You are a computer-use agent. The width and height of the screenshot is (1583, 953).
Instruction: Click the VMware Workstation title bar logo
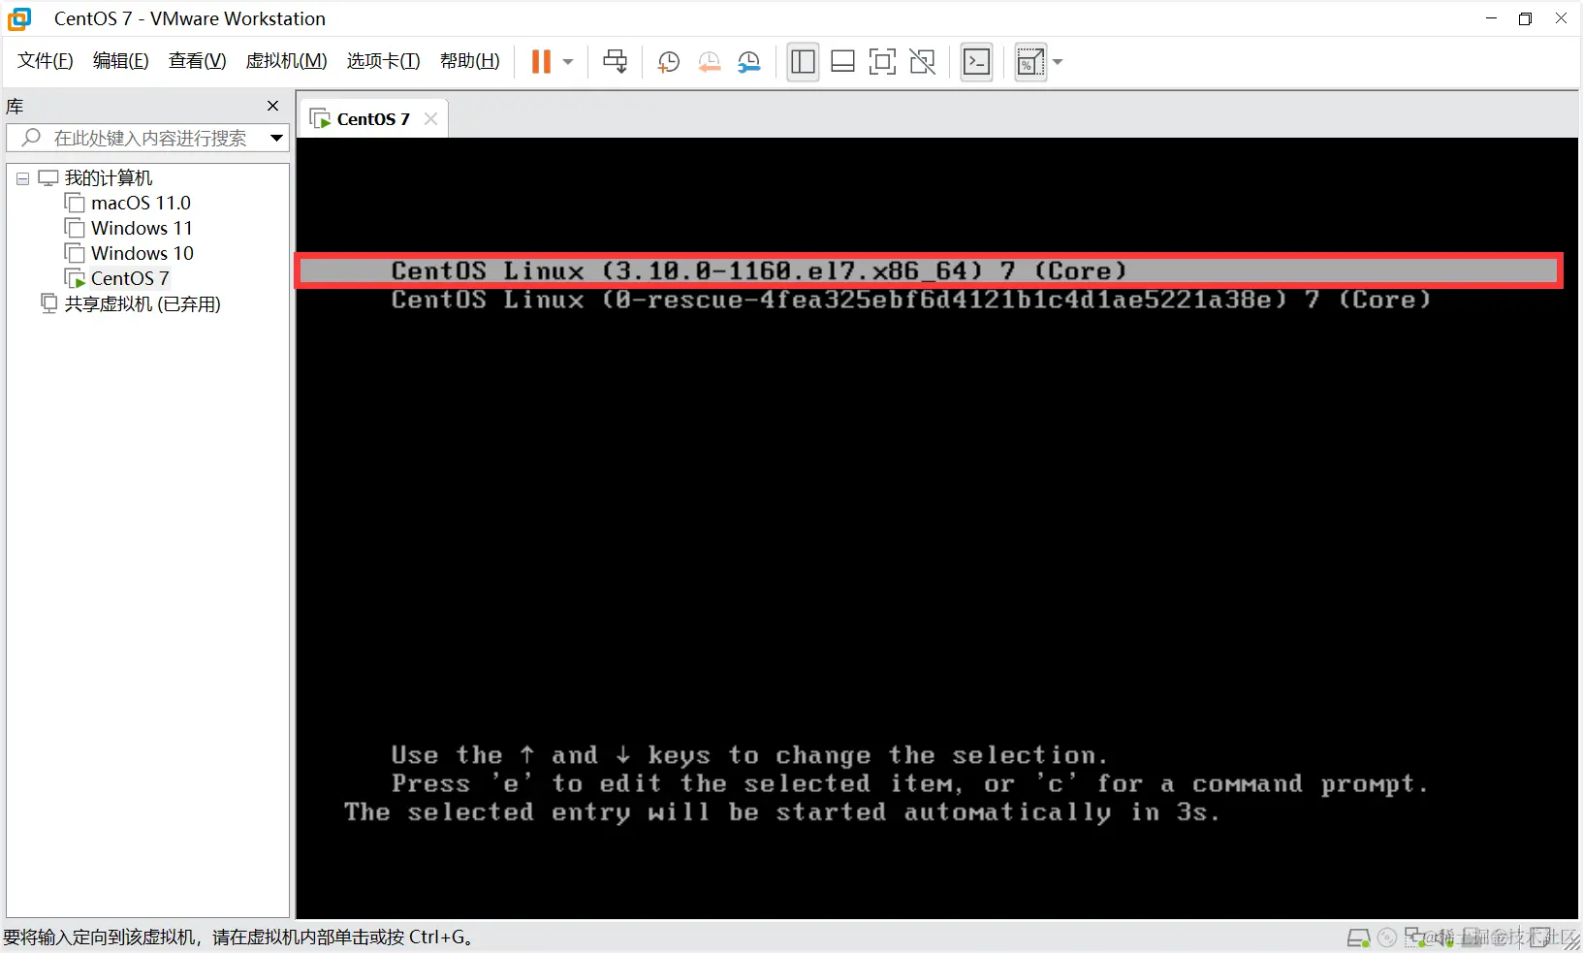[19, 18]
